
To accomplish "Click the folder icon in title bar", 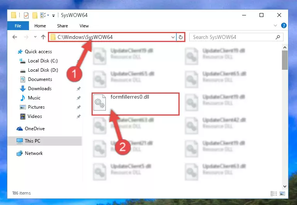I will click(14, 15).
